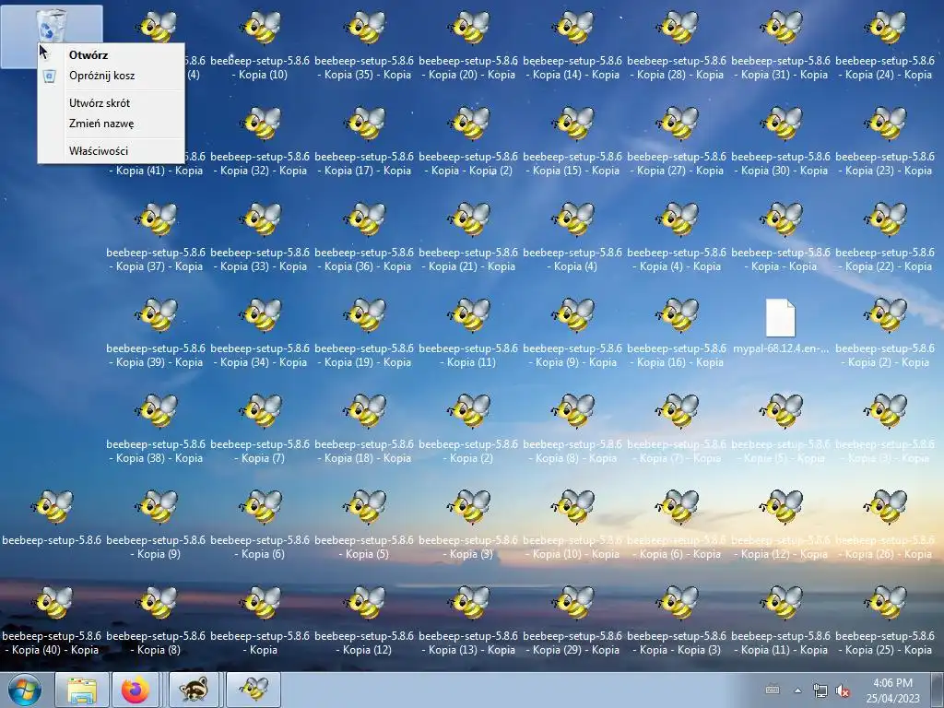The height and width of the screenshot is (708, 944).
Task: Select the Recycle Bin desktop icon
Action: pyautogui.click(x=52, y=27)
